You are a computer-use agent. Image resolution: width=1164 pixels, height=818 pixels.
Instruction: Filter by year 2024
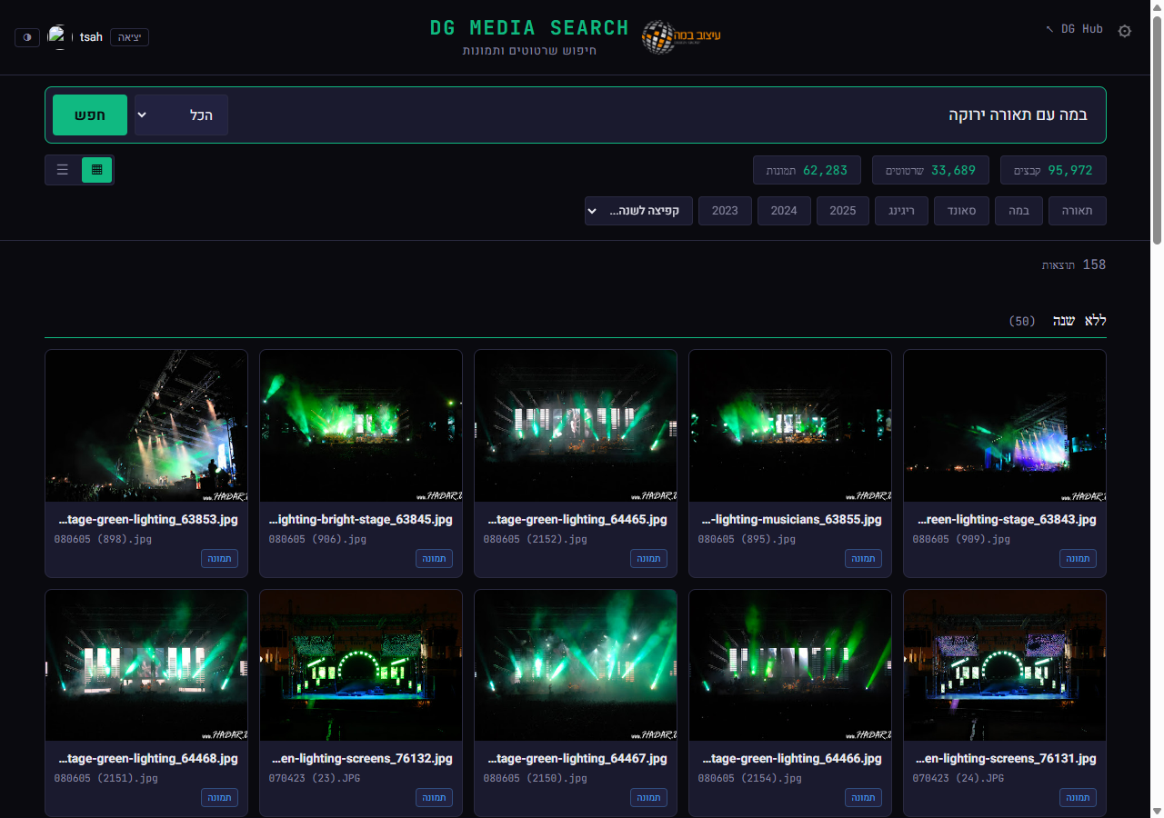pos(784,211)
